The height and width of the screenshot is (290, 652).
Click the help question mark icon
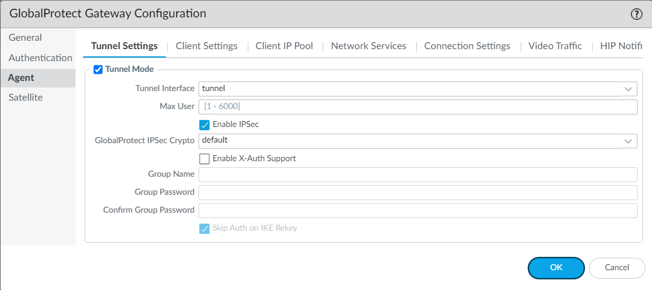point(636,14)
